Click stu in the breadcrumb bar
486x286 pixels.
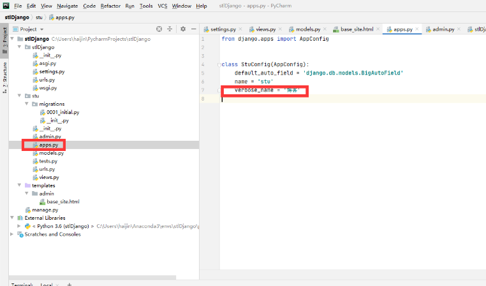39,17
